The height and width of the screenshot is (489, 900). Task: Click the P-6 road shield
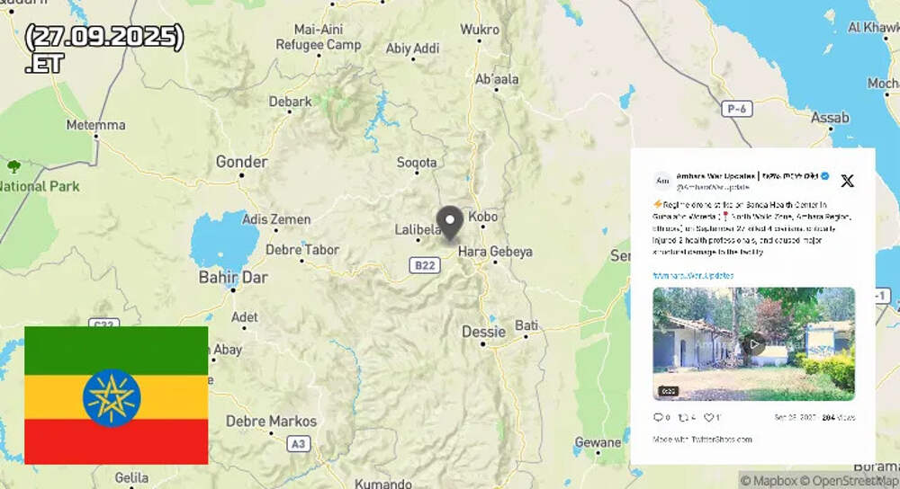click(736, 109)
